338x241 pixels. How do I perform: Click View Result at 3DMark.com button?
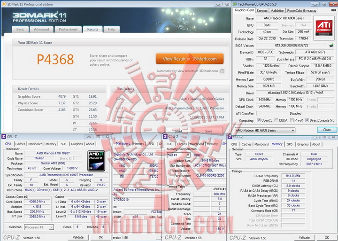coord(190,59)
